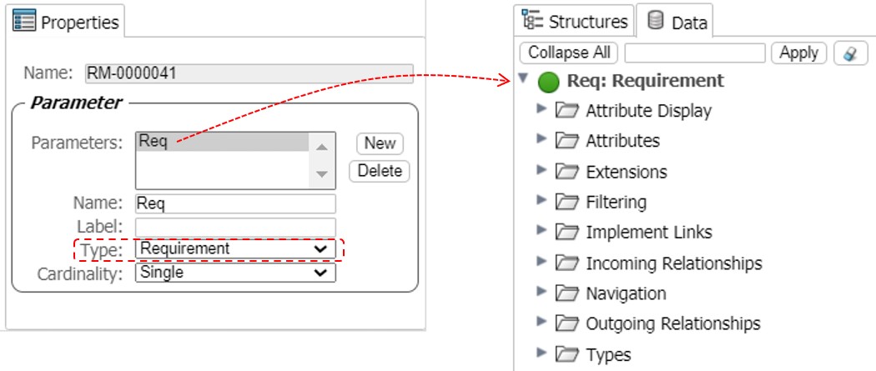Image resolution: width=876 pixels, height=371 pixels.
Task: Click the Attribute Display folder icon
Action: click(567, 110)
